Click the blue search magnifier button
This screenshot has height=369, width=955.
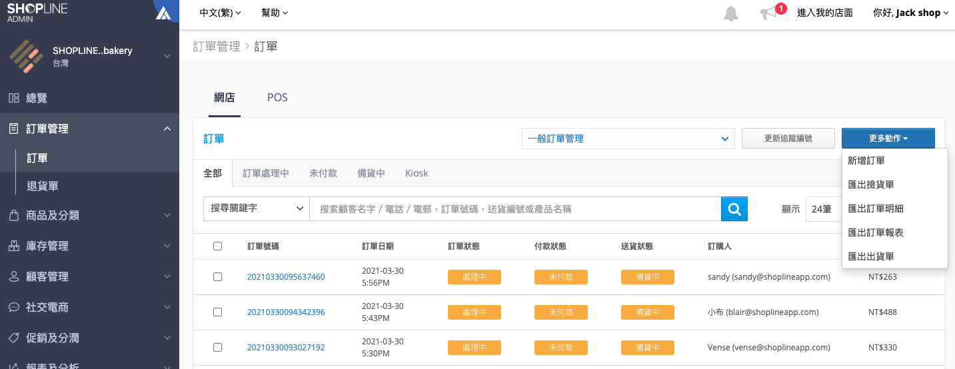[x=734, y=208]
